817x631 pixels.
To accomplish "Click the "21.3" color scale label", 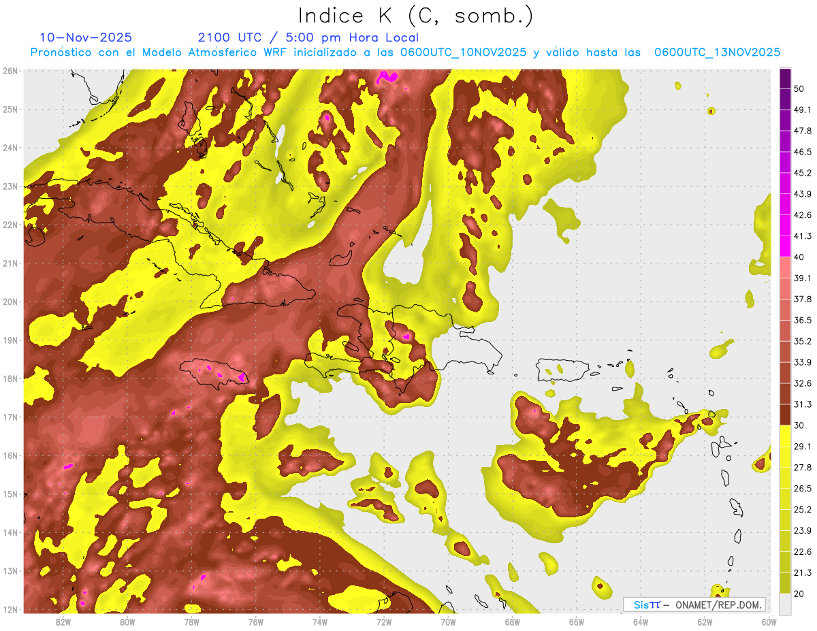I will [803, 572].
